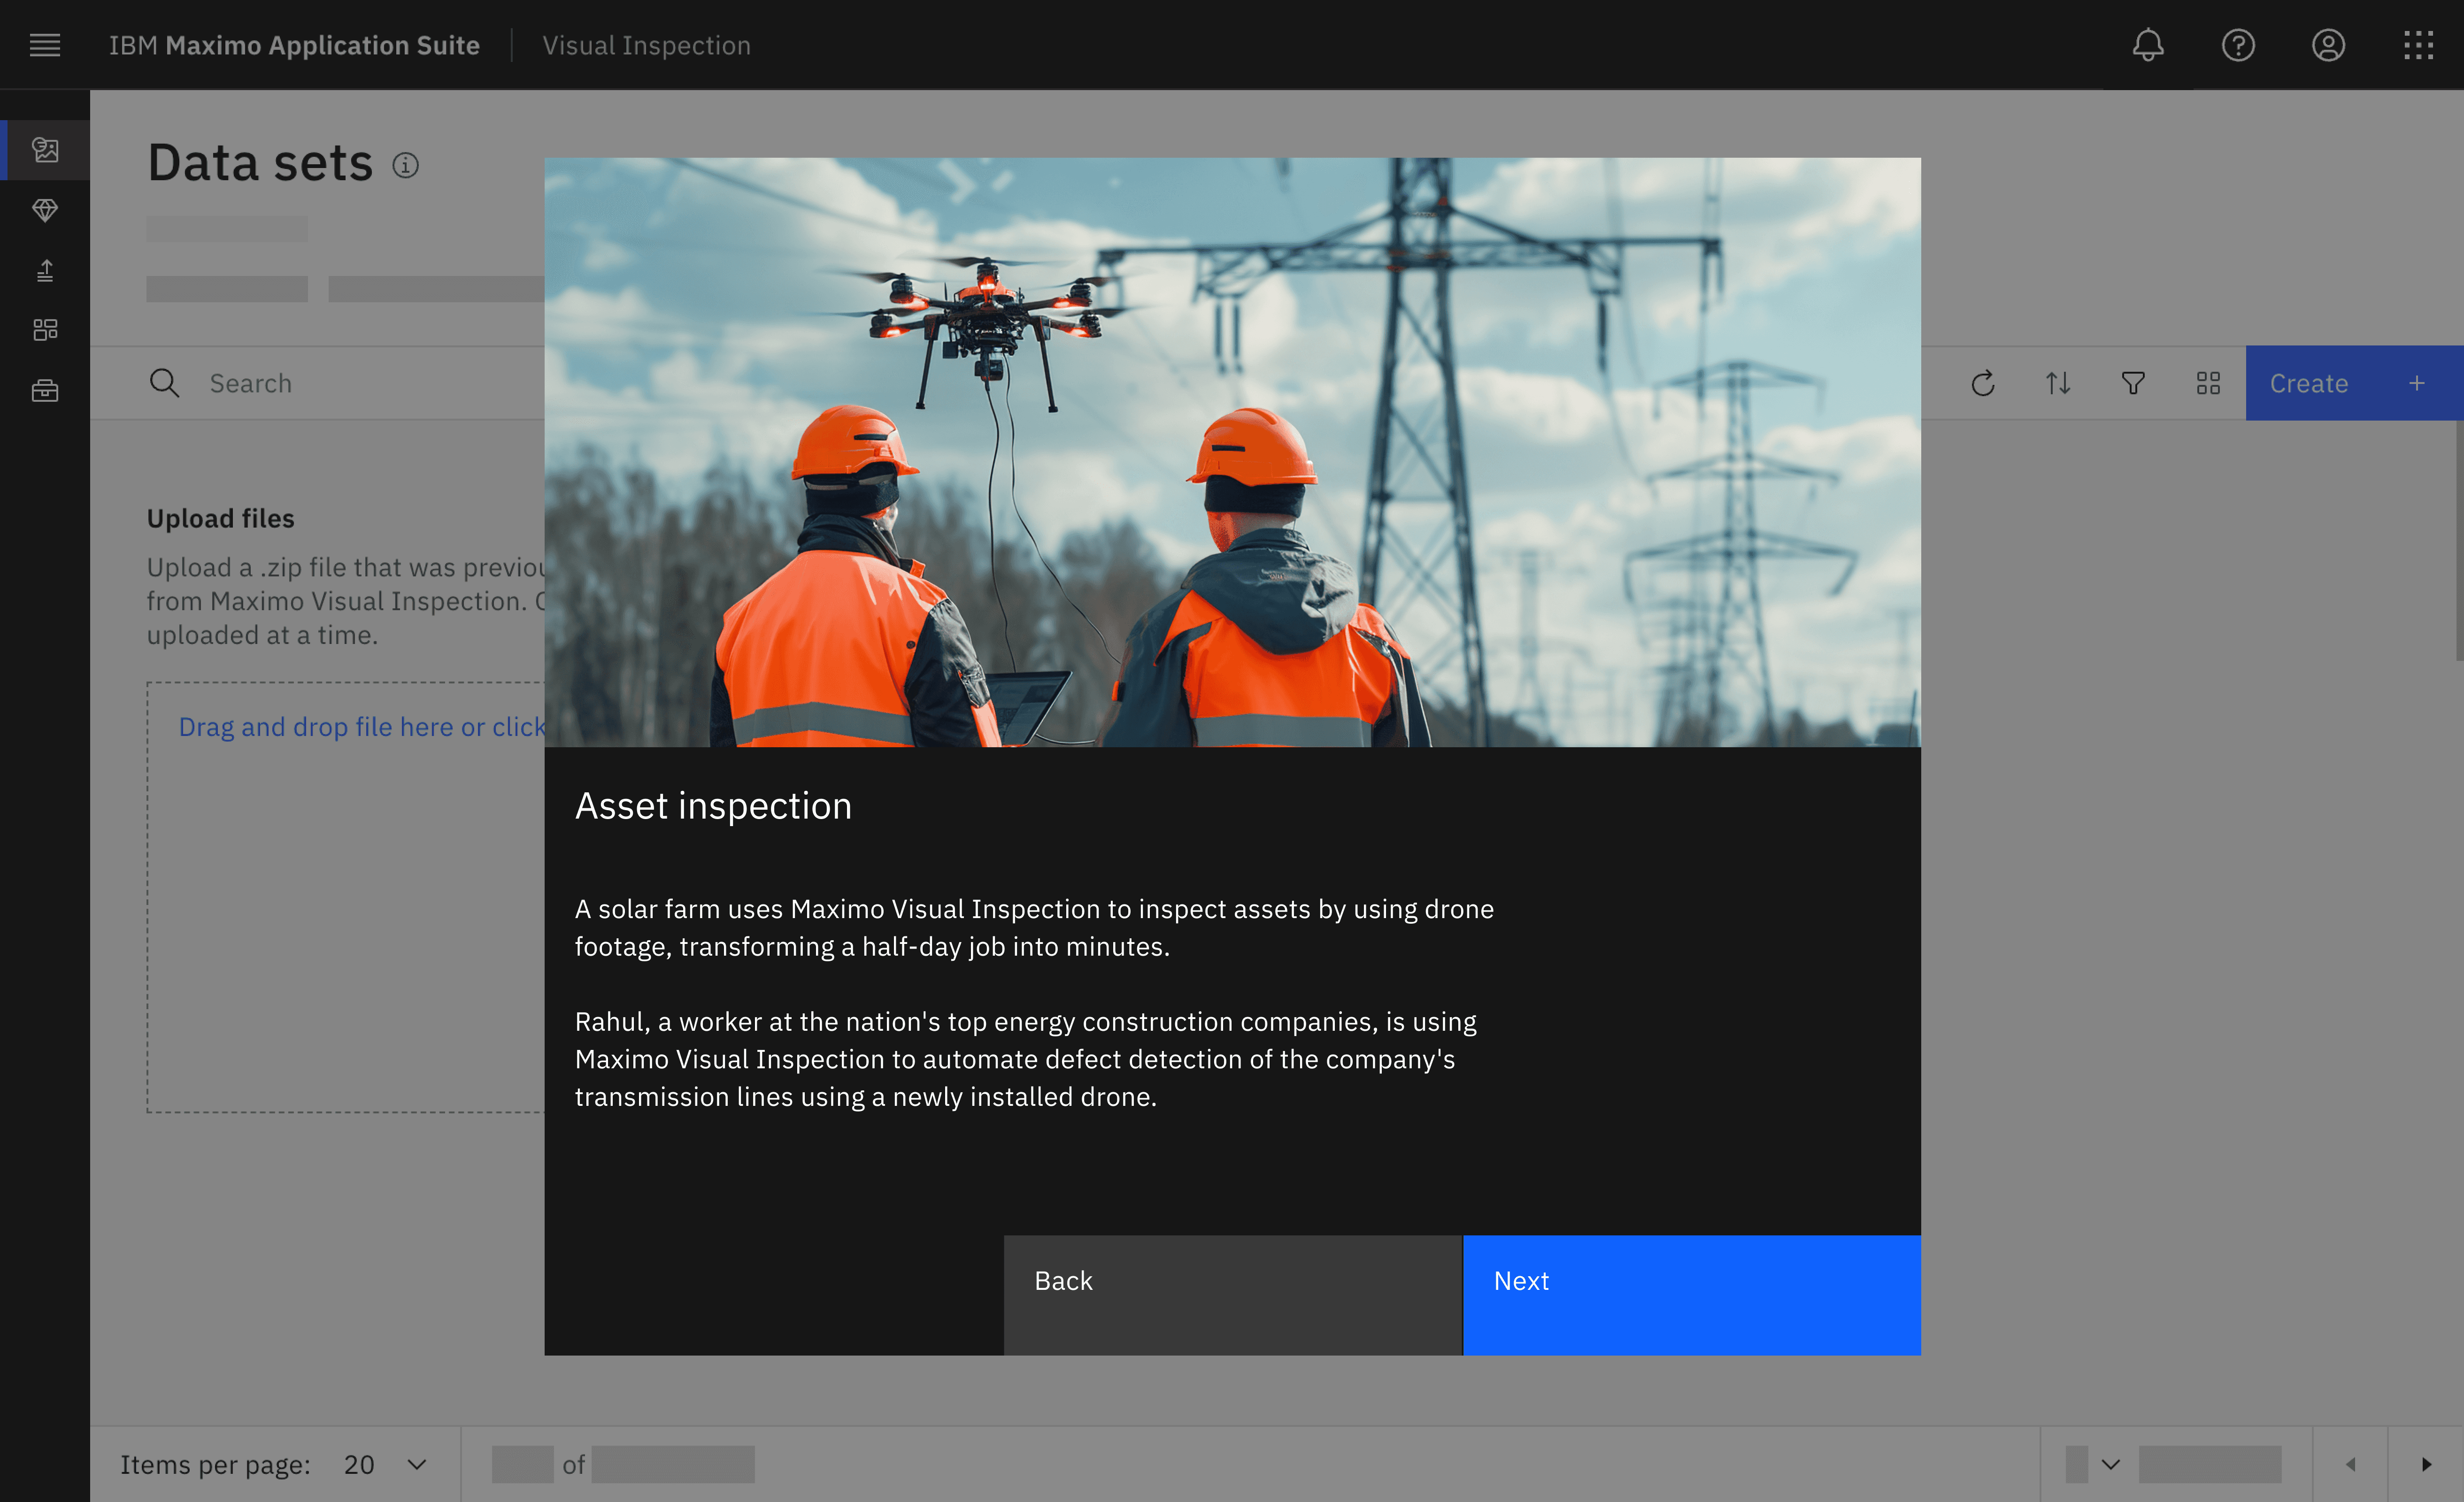Viewport: 2464px width, 1502px height.
Task: Open the filter funnel icon
Action: pos(2133,383)
